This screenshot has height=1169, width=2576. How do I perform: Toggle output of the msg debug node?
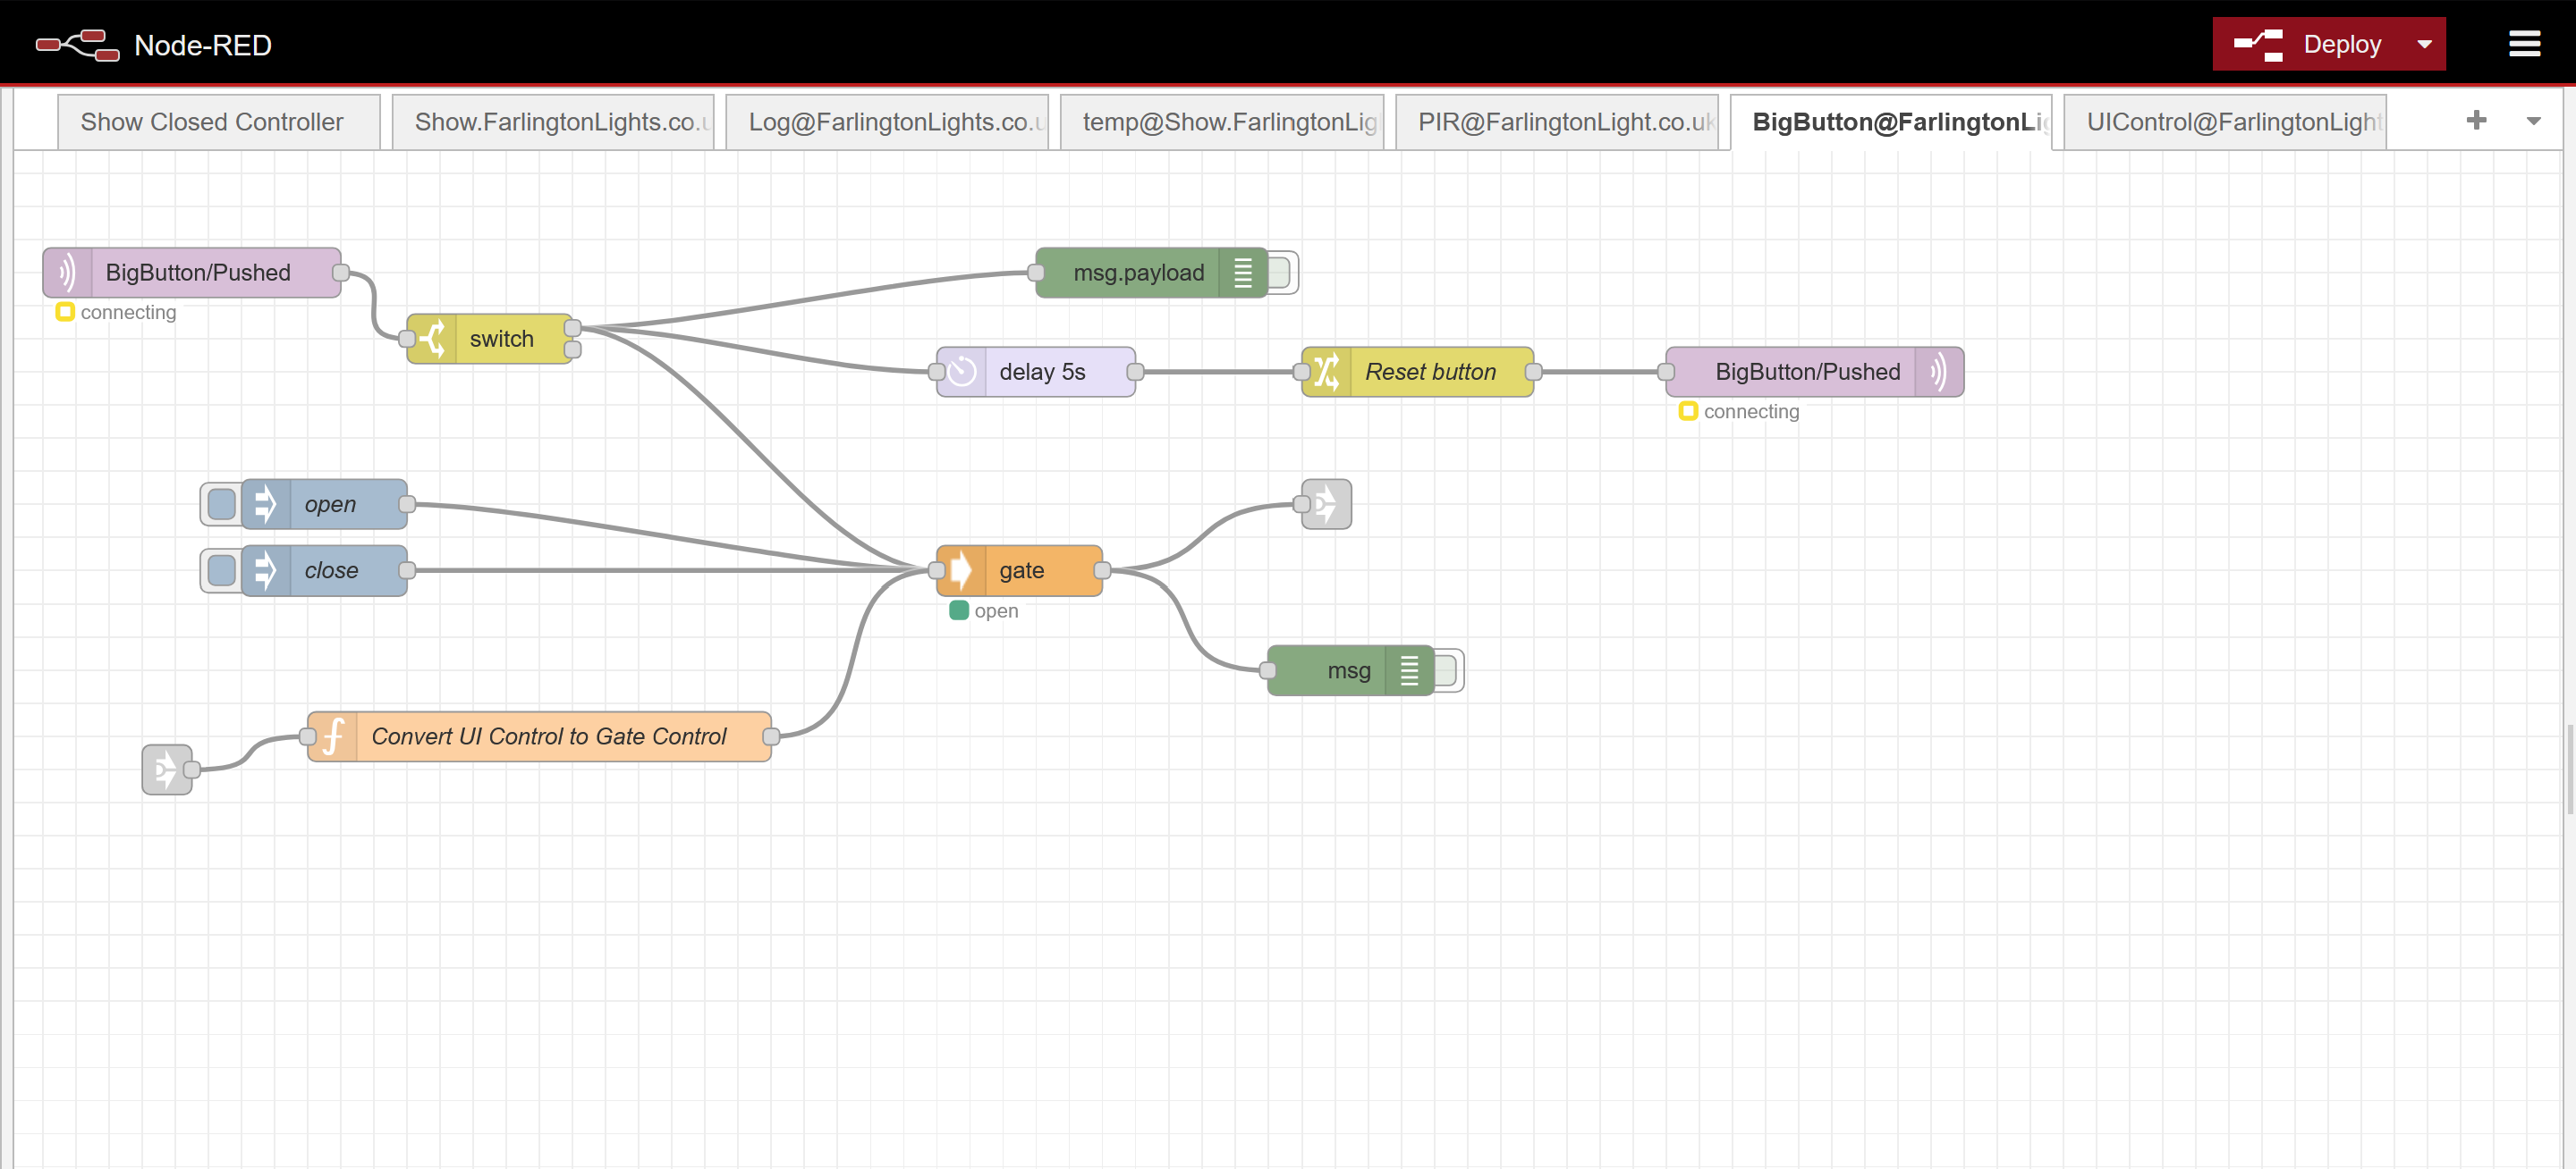[1447, 670]
